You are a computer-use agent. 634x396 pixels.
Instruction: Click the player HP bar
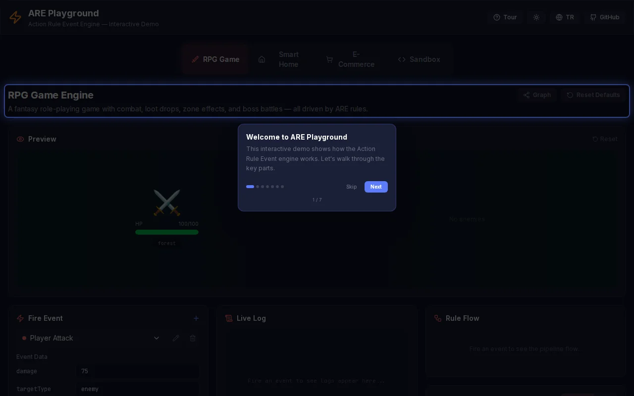(x=167, y=232)
